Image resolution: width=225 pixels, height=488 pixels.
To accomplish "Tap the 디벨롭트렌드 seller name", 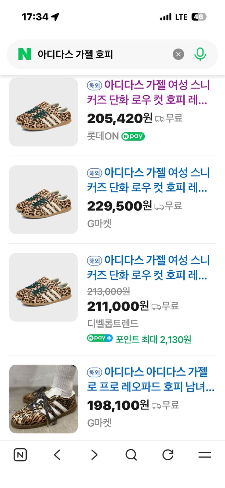I will coord(112,324).
